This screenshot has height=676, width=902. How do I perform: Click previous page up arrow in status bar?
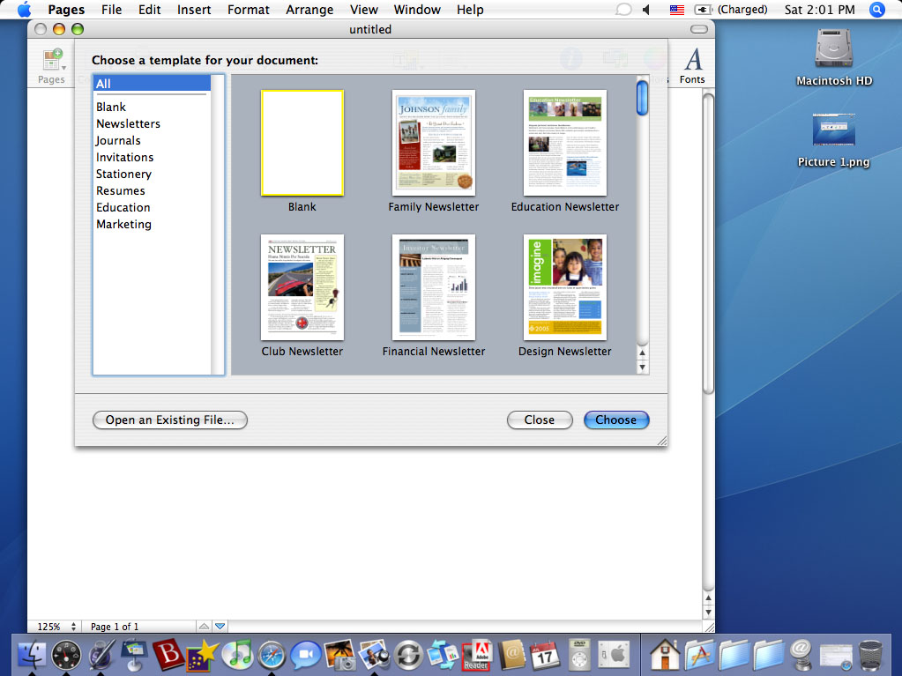[204, 626]
